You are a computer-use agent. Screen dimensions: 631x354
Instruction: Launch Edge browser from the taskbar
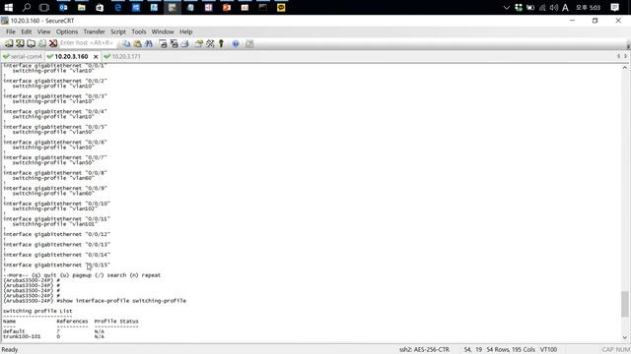click(x=118, y=7)
